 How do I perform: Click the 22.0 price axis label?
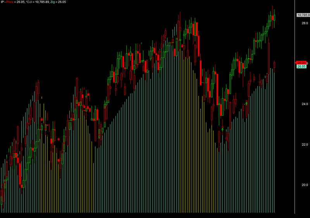coord(305,145)
